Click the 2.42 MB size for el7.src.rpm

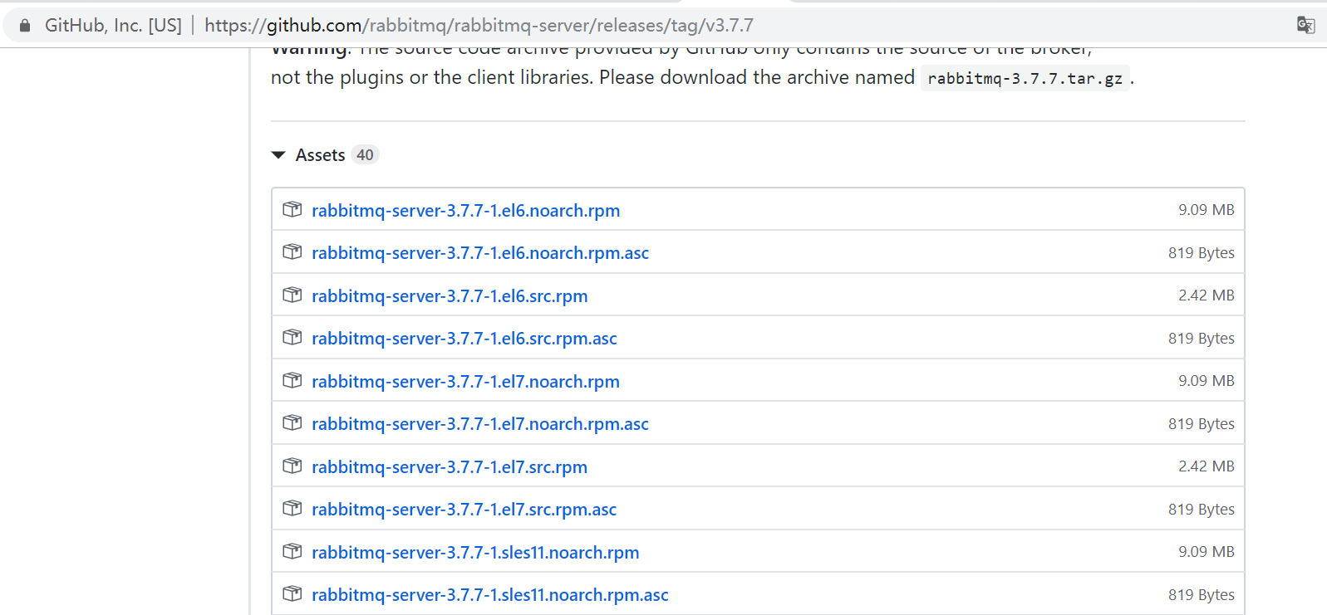[1206, 466]
